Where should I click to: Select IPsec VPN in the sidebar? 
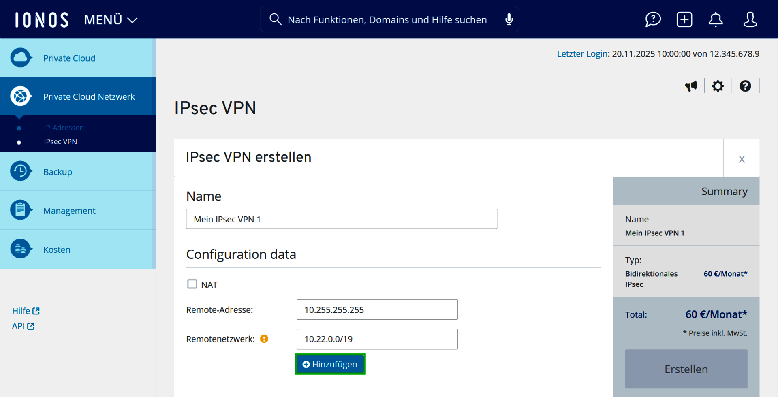(60, 141)
